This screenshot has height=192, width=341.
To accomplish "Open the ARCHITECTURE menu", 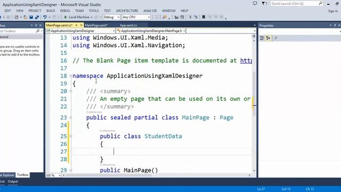I will point(127,11).
